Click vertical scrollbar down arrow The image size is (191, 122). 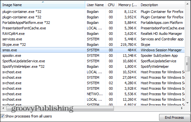[187, 103]
